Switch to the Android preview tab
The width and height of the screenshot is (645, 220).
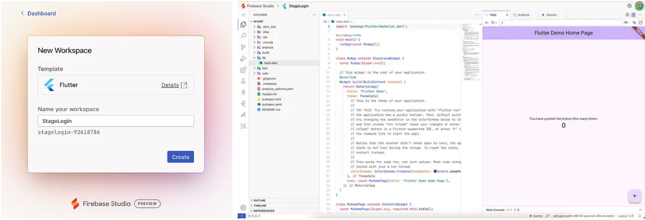(523, 15)
